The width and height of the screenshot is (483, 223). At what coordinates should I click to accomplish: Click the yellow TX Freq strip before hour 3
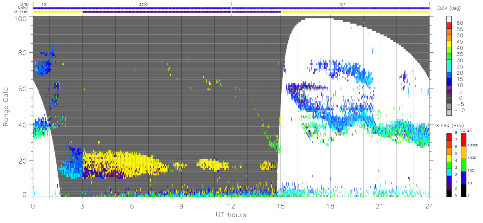58,12
